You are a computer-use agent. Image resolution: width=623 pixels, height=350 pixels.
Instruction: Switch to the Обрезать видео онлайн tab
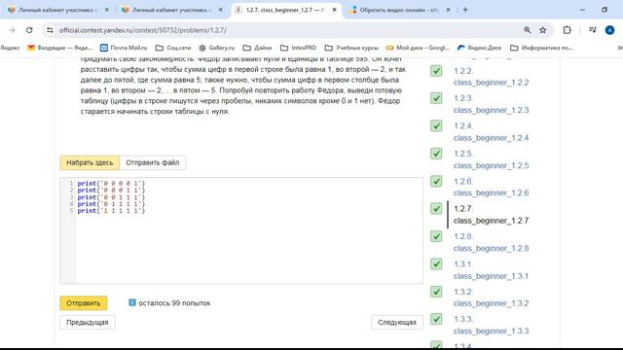400,10
